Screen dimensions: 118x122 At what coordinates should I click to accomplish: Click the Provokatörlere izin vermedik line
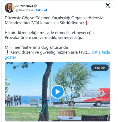pos(44,38)
